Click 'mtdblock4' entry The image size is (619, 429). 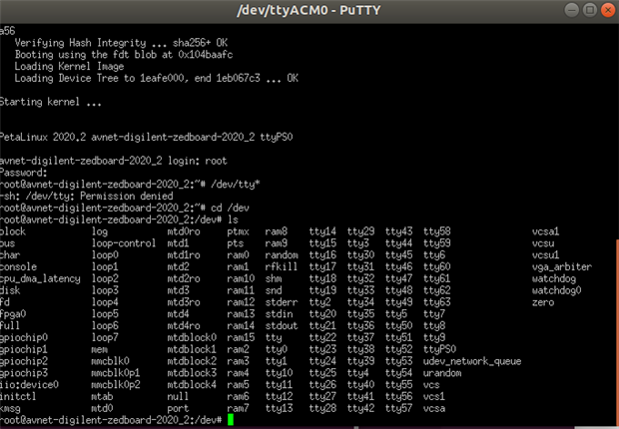coord(192,385)
